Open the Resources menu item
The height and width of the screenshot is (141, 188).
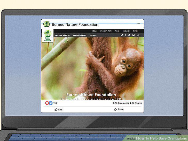point(126,31)
